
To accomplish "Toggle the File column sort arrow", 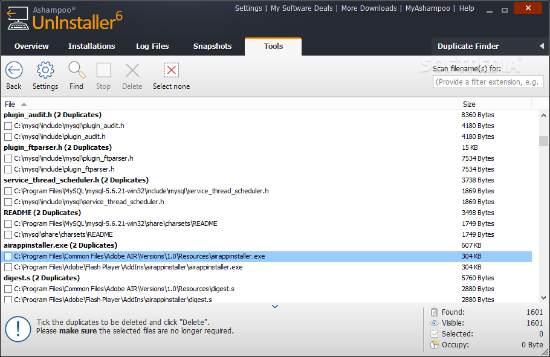I will tap(24, 104).
